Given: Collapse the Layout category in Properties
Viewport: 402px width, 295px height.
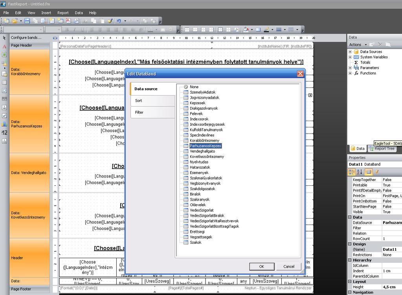Looking at the screenshot, I should click(x=350, y=281).
